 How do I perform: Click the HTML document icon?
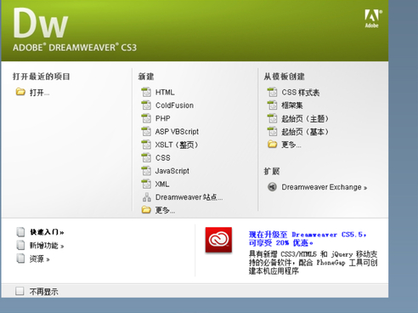point(146,92)
